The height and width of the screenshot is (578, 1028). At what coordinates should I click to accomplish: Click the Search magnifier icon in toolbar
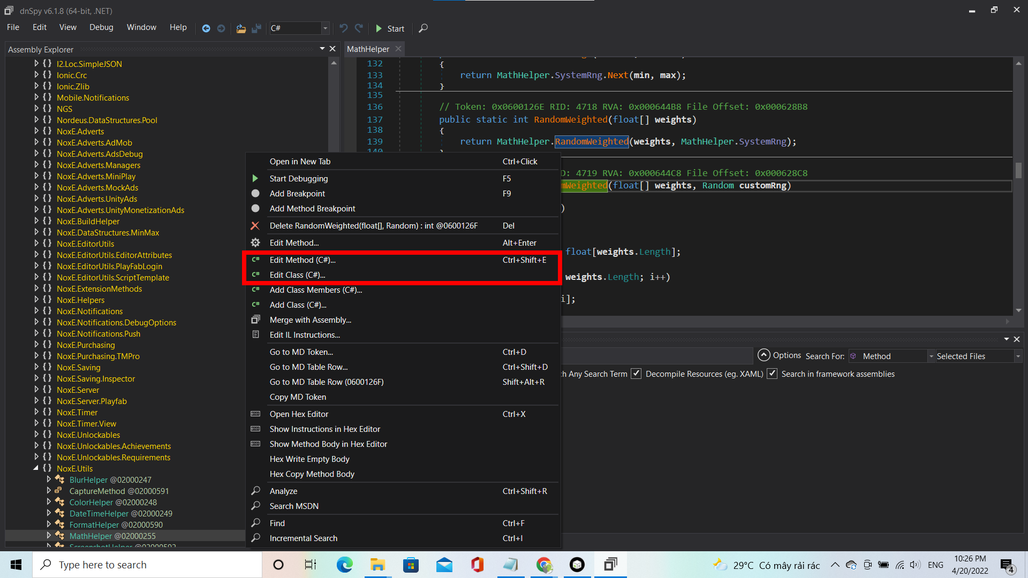click(423, 28)
